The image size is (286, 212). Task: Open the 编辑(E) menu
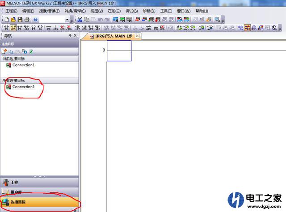tap(28, 11)
